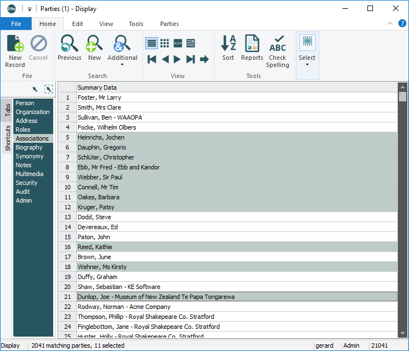Go to the last record

(x=191, y=59)
